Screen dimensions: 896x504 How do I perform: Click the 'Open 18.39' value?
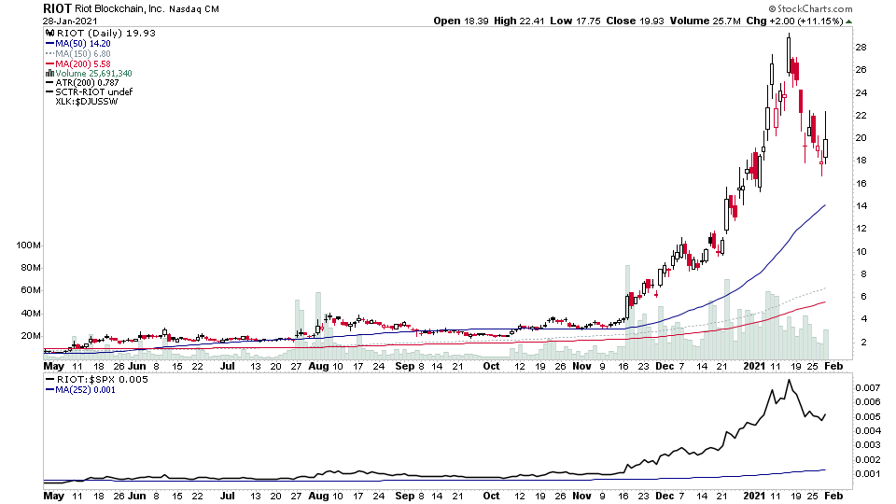point(460,21)
